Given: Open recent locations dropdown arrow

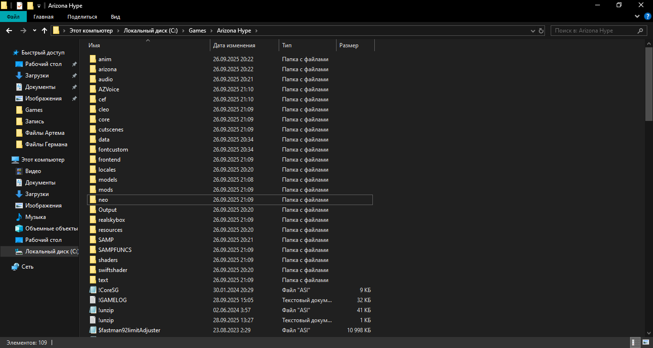Looking at the screenshot, I should [34, 31].
